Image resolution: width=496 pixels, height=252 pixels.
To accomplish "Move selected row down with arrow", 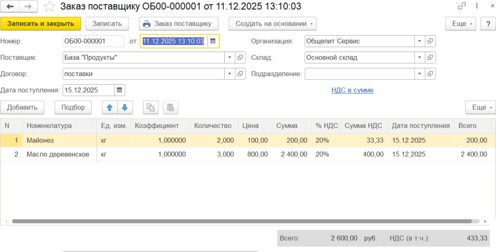I will (125, 107).
